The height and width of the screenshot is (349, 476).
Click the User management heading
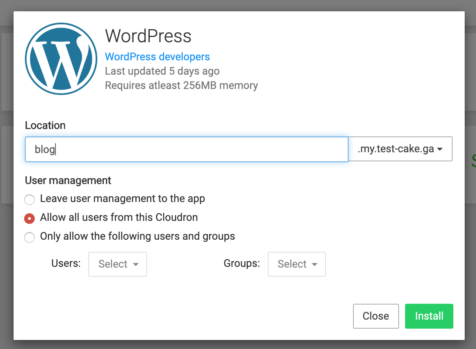coord(68,181)
